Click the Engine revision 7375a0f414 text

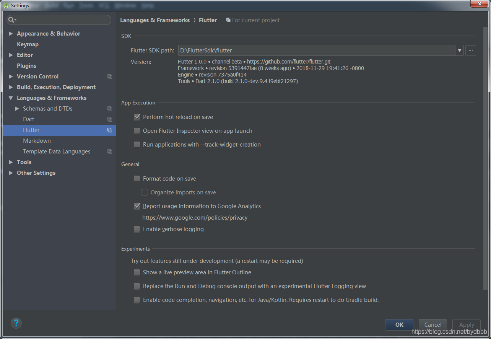pos(212,75)
